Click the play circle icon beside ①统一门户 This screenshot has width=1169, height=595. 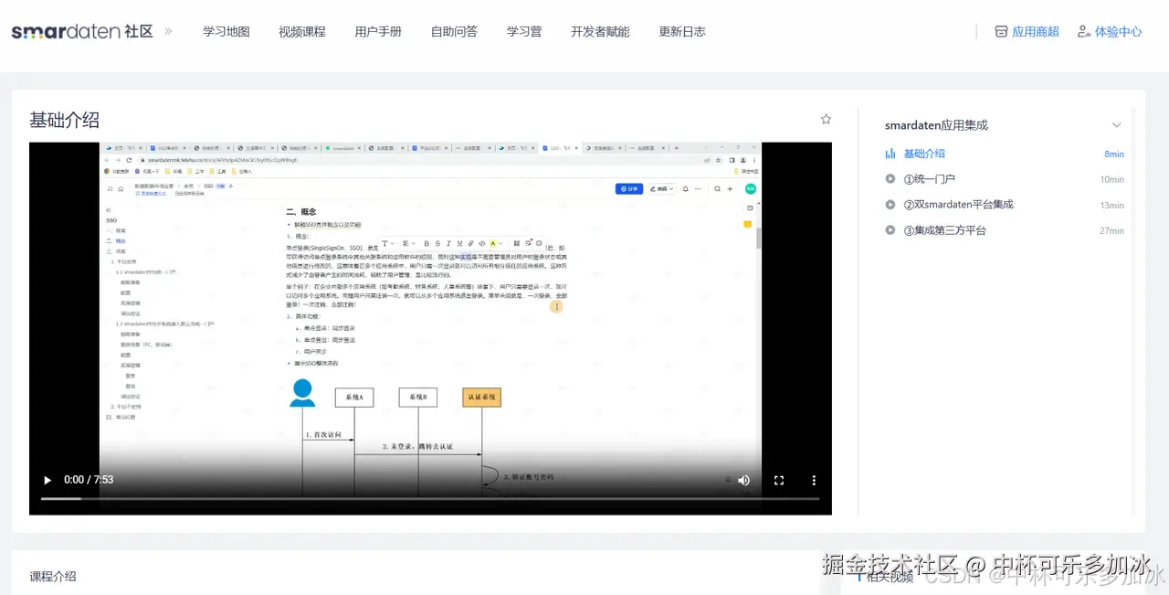(x=889, y=179)
